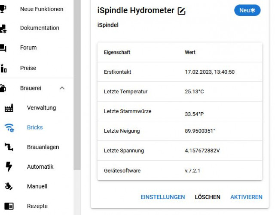Select the Letzte Temperatur row label

pyautogui.click(x=125, y=92)
